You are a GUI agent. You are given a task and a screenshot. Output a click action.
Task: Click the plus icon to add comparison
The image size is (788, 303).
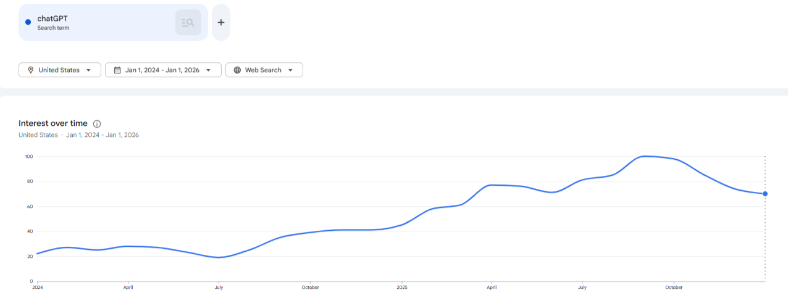pos(221,23)
